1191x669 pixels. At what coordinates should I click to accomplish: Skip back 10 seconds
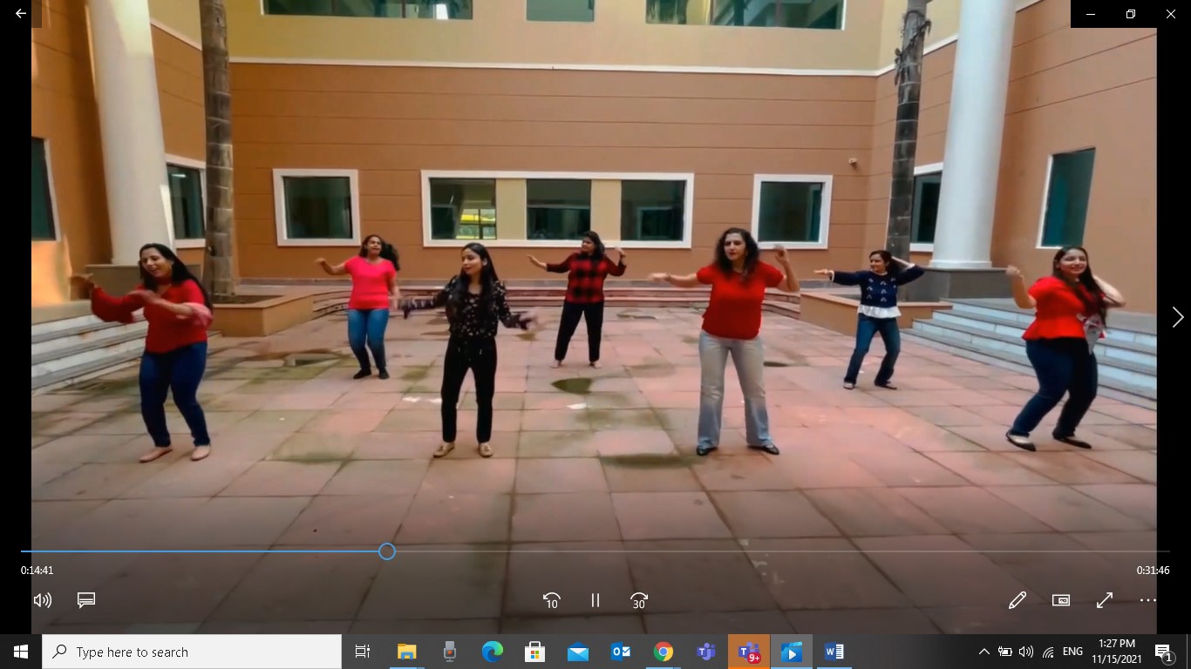(551, 600)
